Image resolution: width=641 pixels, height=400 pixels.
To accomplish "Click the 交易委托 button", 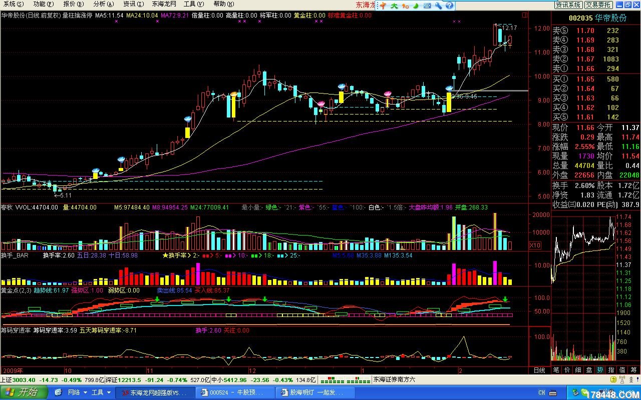I will [x=598, y=4].
